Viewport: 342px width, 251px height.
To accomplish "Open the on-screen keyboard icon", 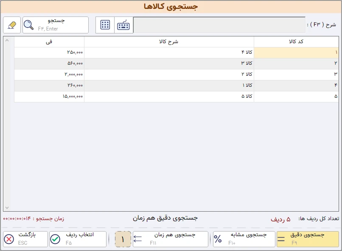I will click(x=123, y=25).
